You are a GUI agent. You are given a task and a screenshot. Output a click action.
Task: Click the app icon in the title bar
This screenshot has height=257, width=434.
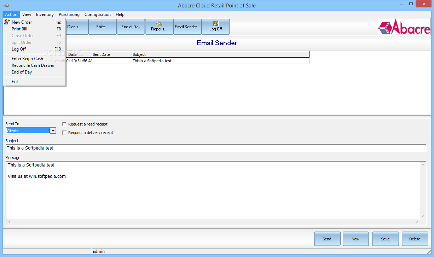(6, 5)
